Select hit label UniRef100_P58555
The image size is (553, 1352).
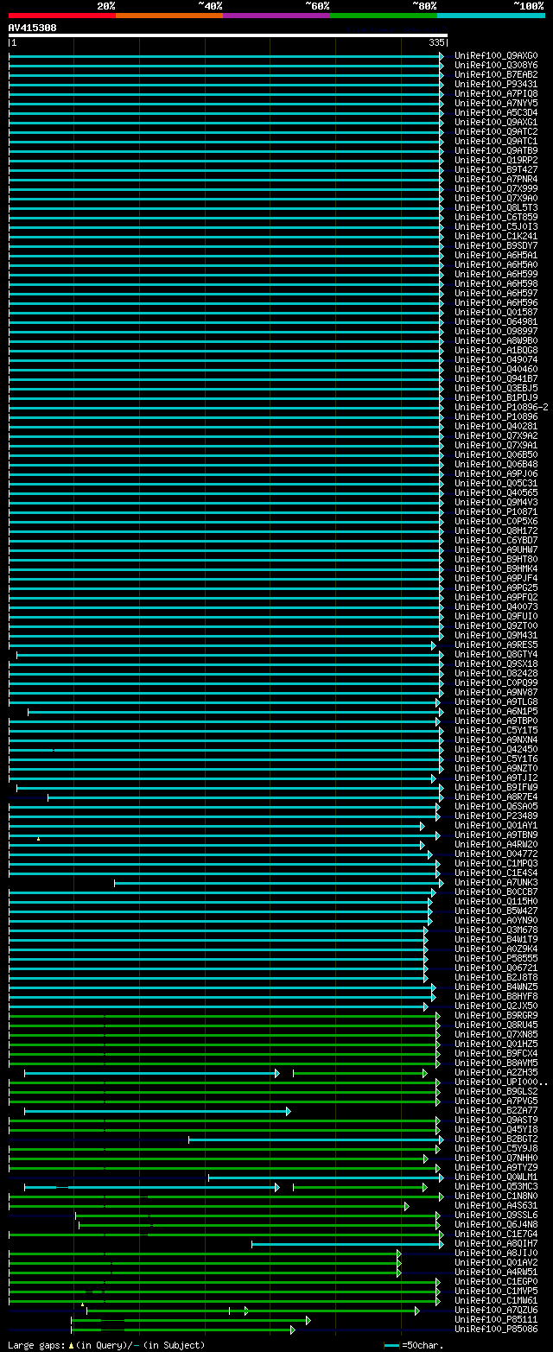coord(496,959)
